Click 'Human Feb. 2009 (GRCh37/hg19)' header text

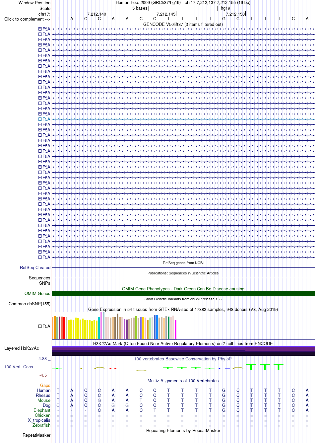click(x=148, y=2)
